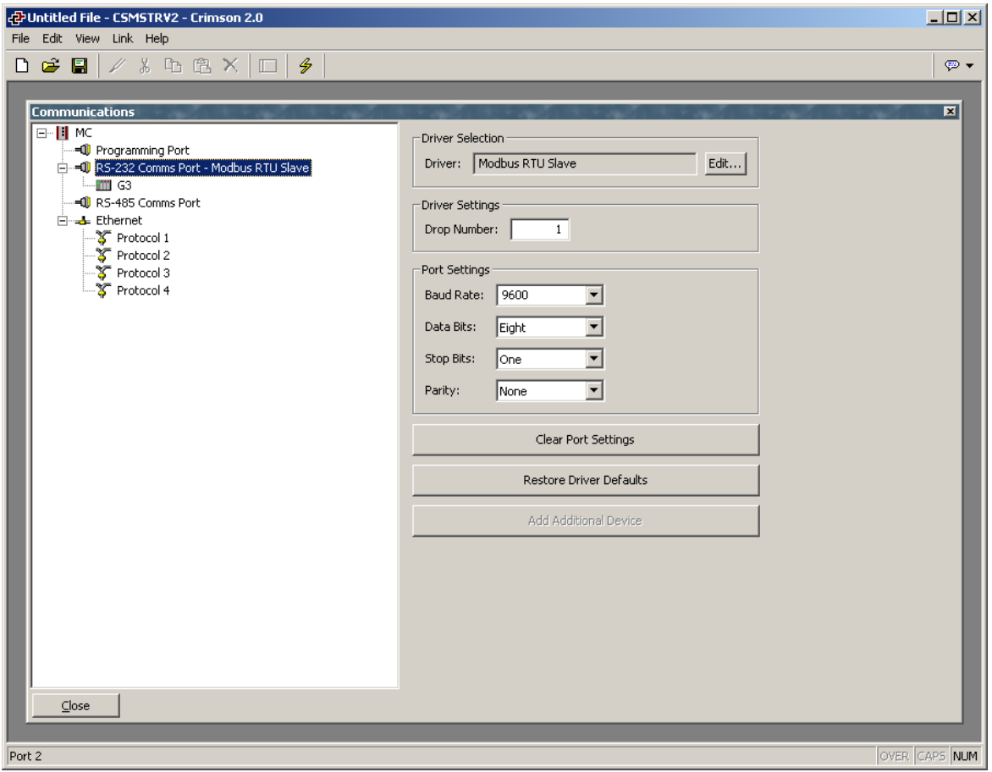The height and width of the screenshot is (772, 992).
Task: Click the Delete X toolbar icon
Action: point(230,65)
